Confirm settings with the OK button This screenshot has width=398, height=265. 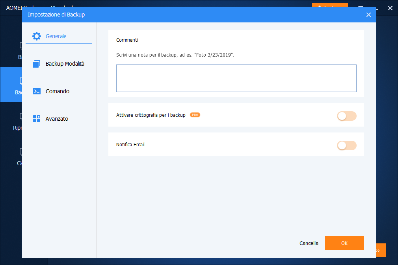point(344,243)
